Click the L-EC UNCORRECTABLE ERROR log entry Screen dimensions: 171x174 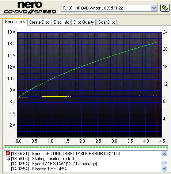(76, 154)
